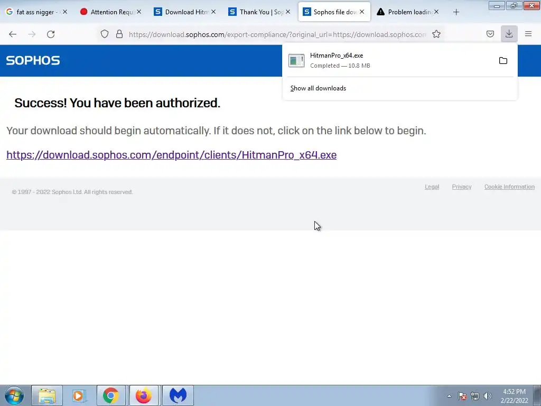541x406 pixels.
Task: Open the Privacy footer link
Action: [x=462, y=187]
